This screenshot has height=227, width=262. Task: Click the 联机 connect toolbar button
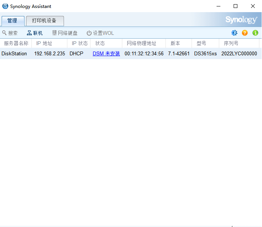pos(35,33)
